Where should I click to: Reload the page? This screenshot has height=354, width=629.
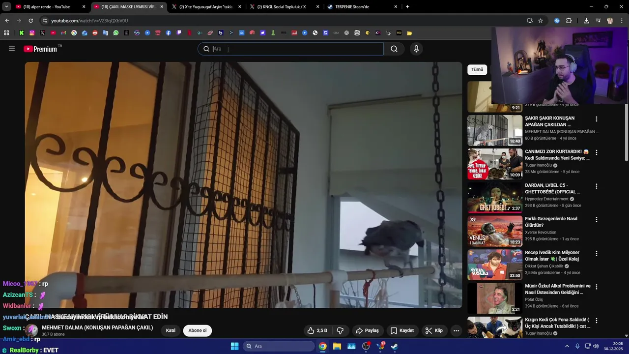tap(30, 21)
